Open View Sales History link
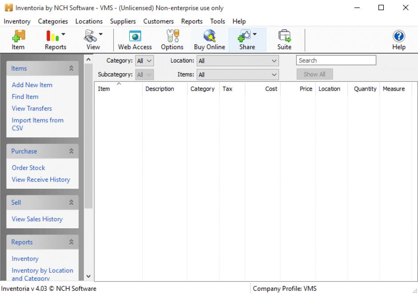 coord(37,219)
